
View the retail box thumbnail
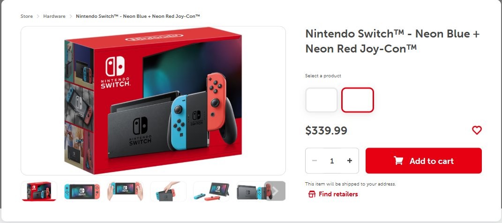click(x=39, y=191)
